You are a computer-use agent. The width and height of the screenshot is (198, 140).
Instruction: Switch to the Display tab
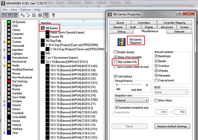pyautogui.click(x=149, y=27)
